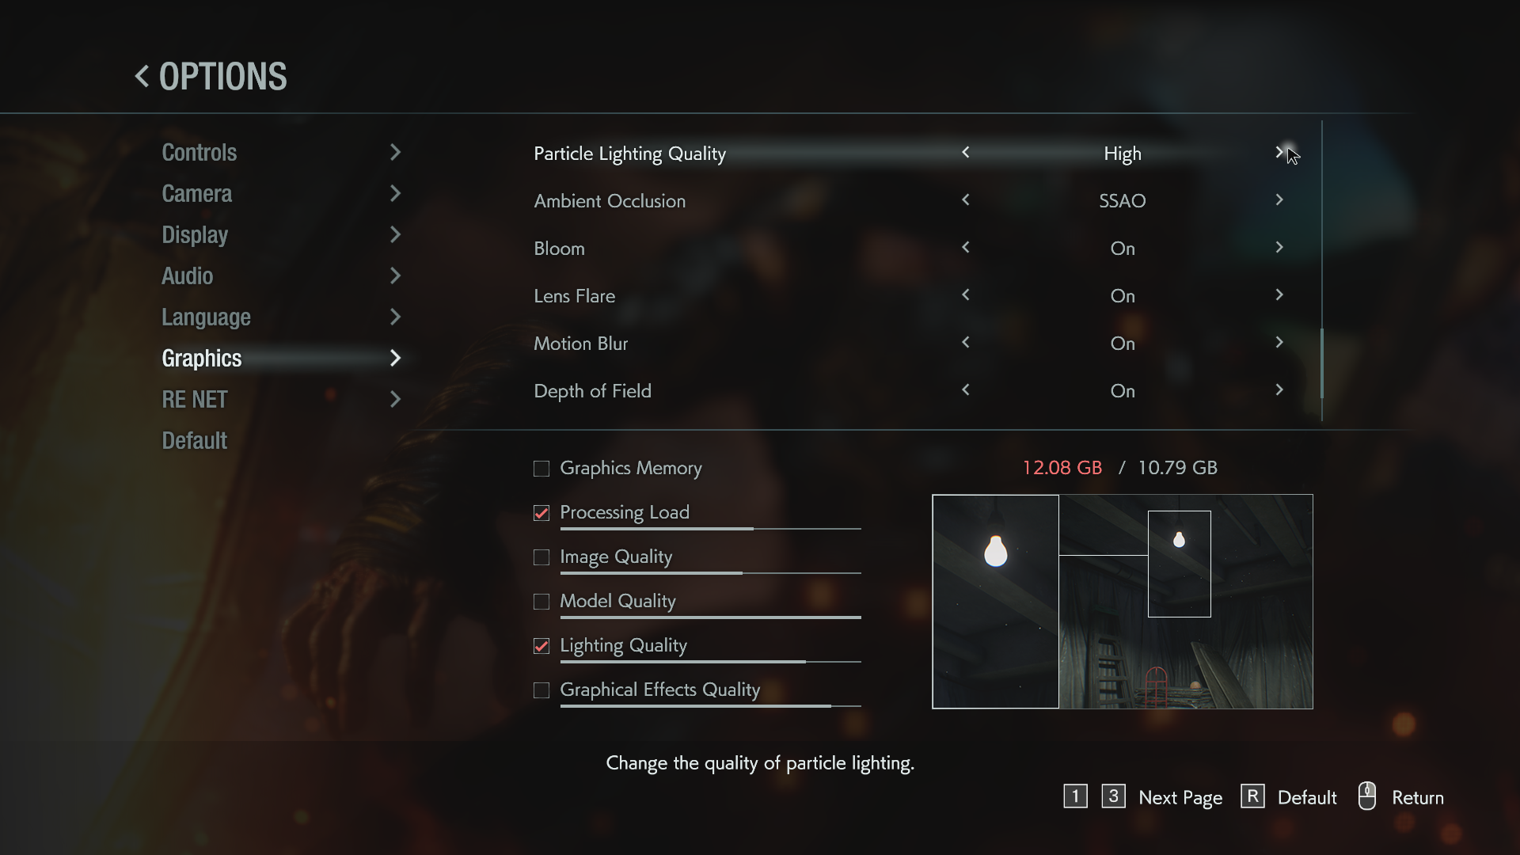Click the Return button to go back
This screenshot has height=855, width=1520.
(x=1418, y=796)
